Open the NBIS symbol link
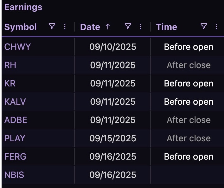 (x=14, y=174)
